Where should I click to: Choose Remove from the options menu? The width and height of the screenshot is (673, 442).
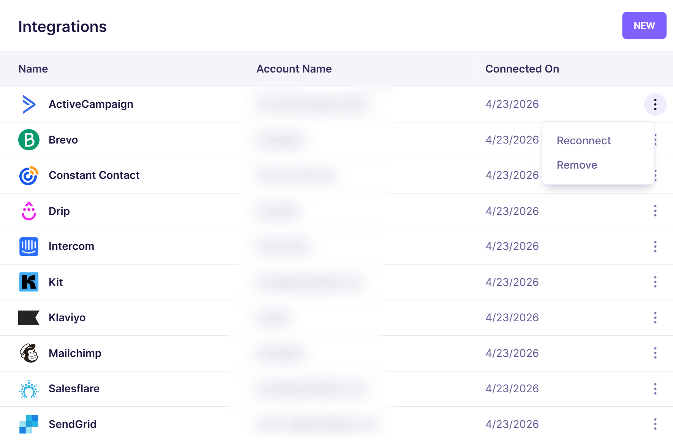tap(577, 165)
